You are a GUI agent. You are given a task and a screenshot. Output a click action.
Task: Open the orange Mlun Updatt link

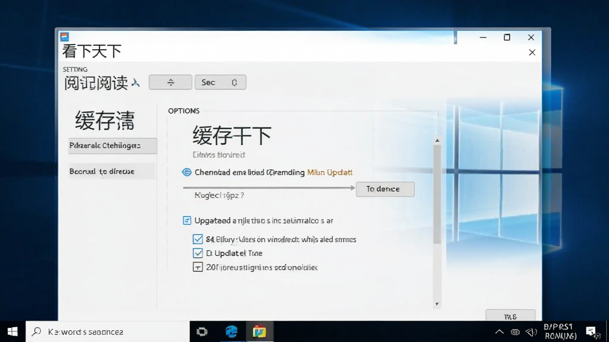click(329, 172)
